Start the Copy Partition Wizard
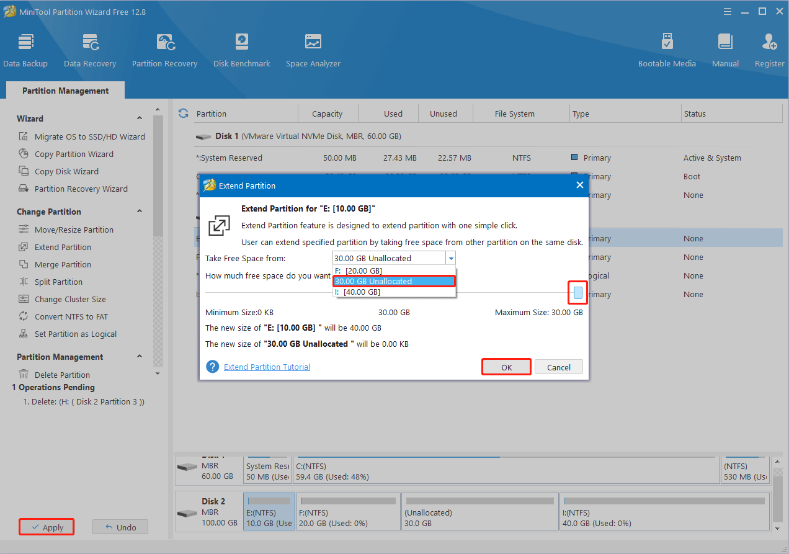This screenshot has height=554, width=789. pos(74,154)
